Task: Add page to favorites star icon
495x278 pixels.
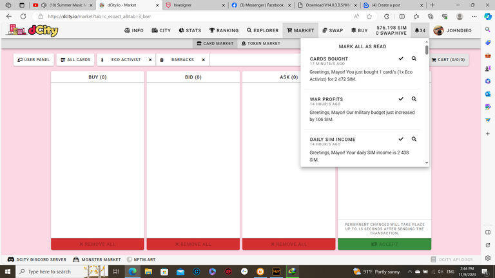Action: point(369,16)
